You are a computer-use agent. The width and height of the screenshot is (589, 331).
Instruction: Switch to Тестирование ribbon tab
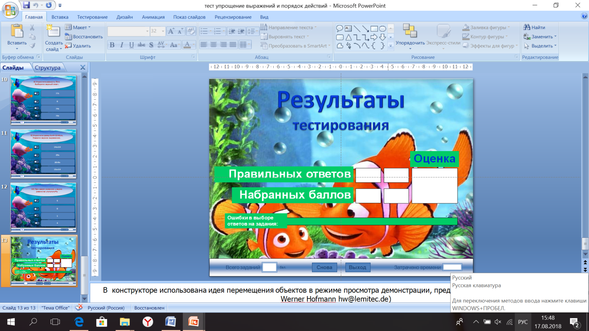click(92, 17)
